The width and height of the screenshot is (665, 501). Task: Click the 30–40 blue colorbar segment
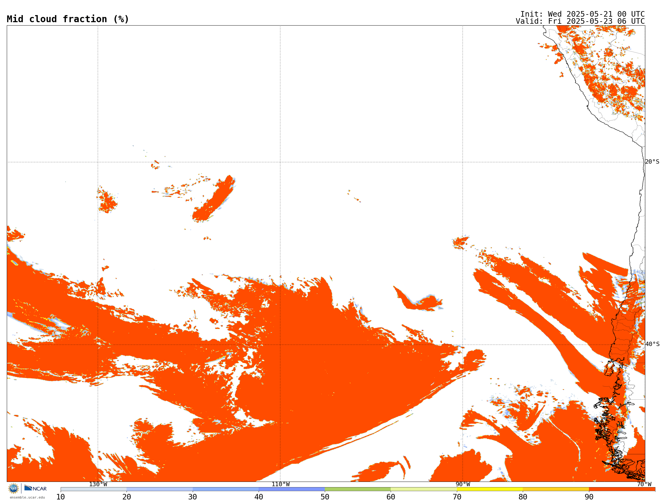(x=226, y=489)
